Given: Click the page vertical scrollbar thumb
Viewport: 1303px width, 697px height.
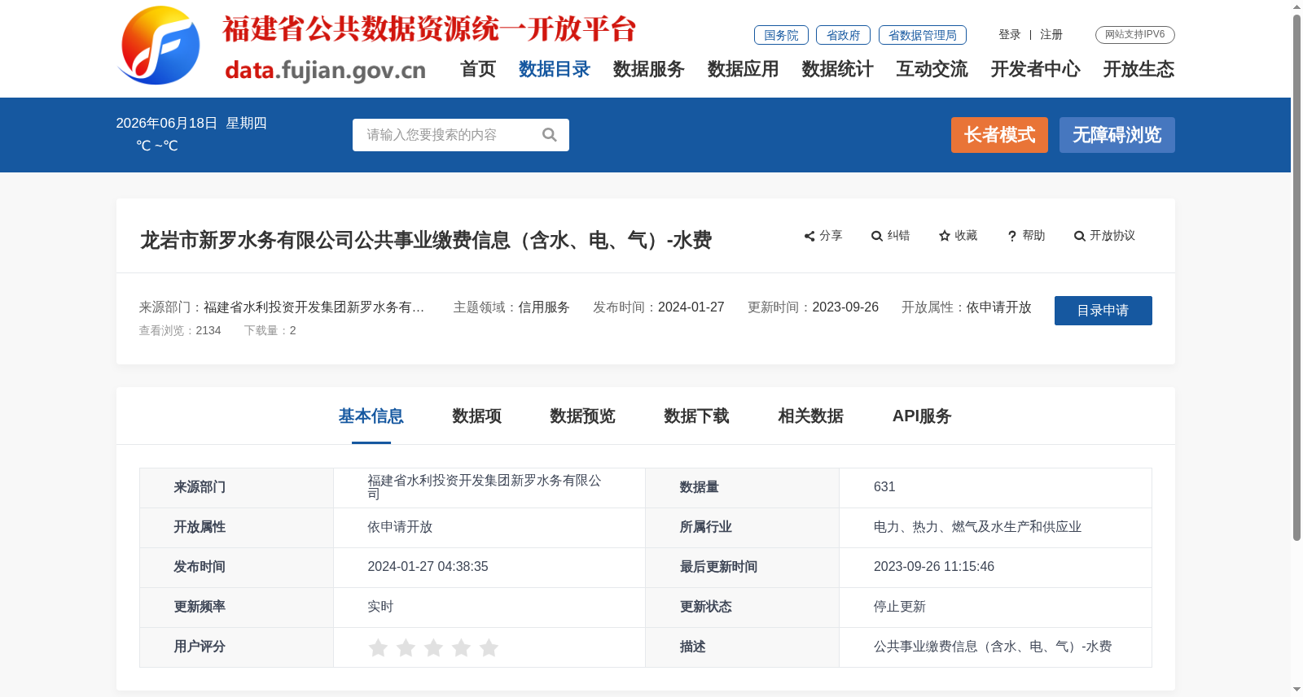Looking at the screenshot, I should [x=1296, y=278].
